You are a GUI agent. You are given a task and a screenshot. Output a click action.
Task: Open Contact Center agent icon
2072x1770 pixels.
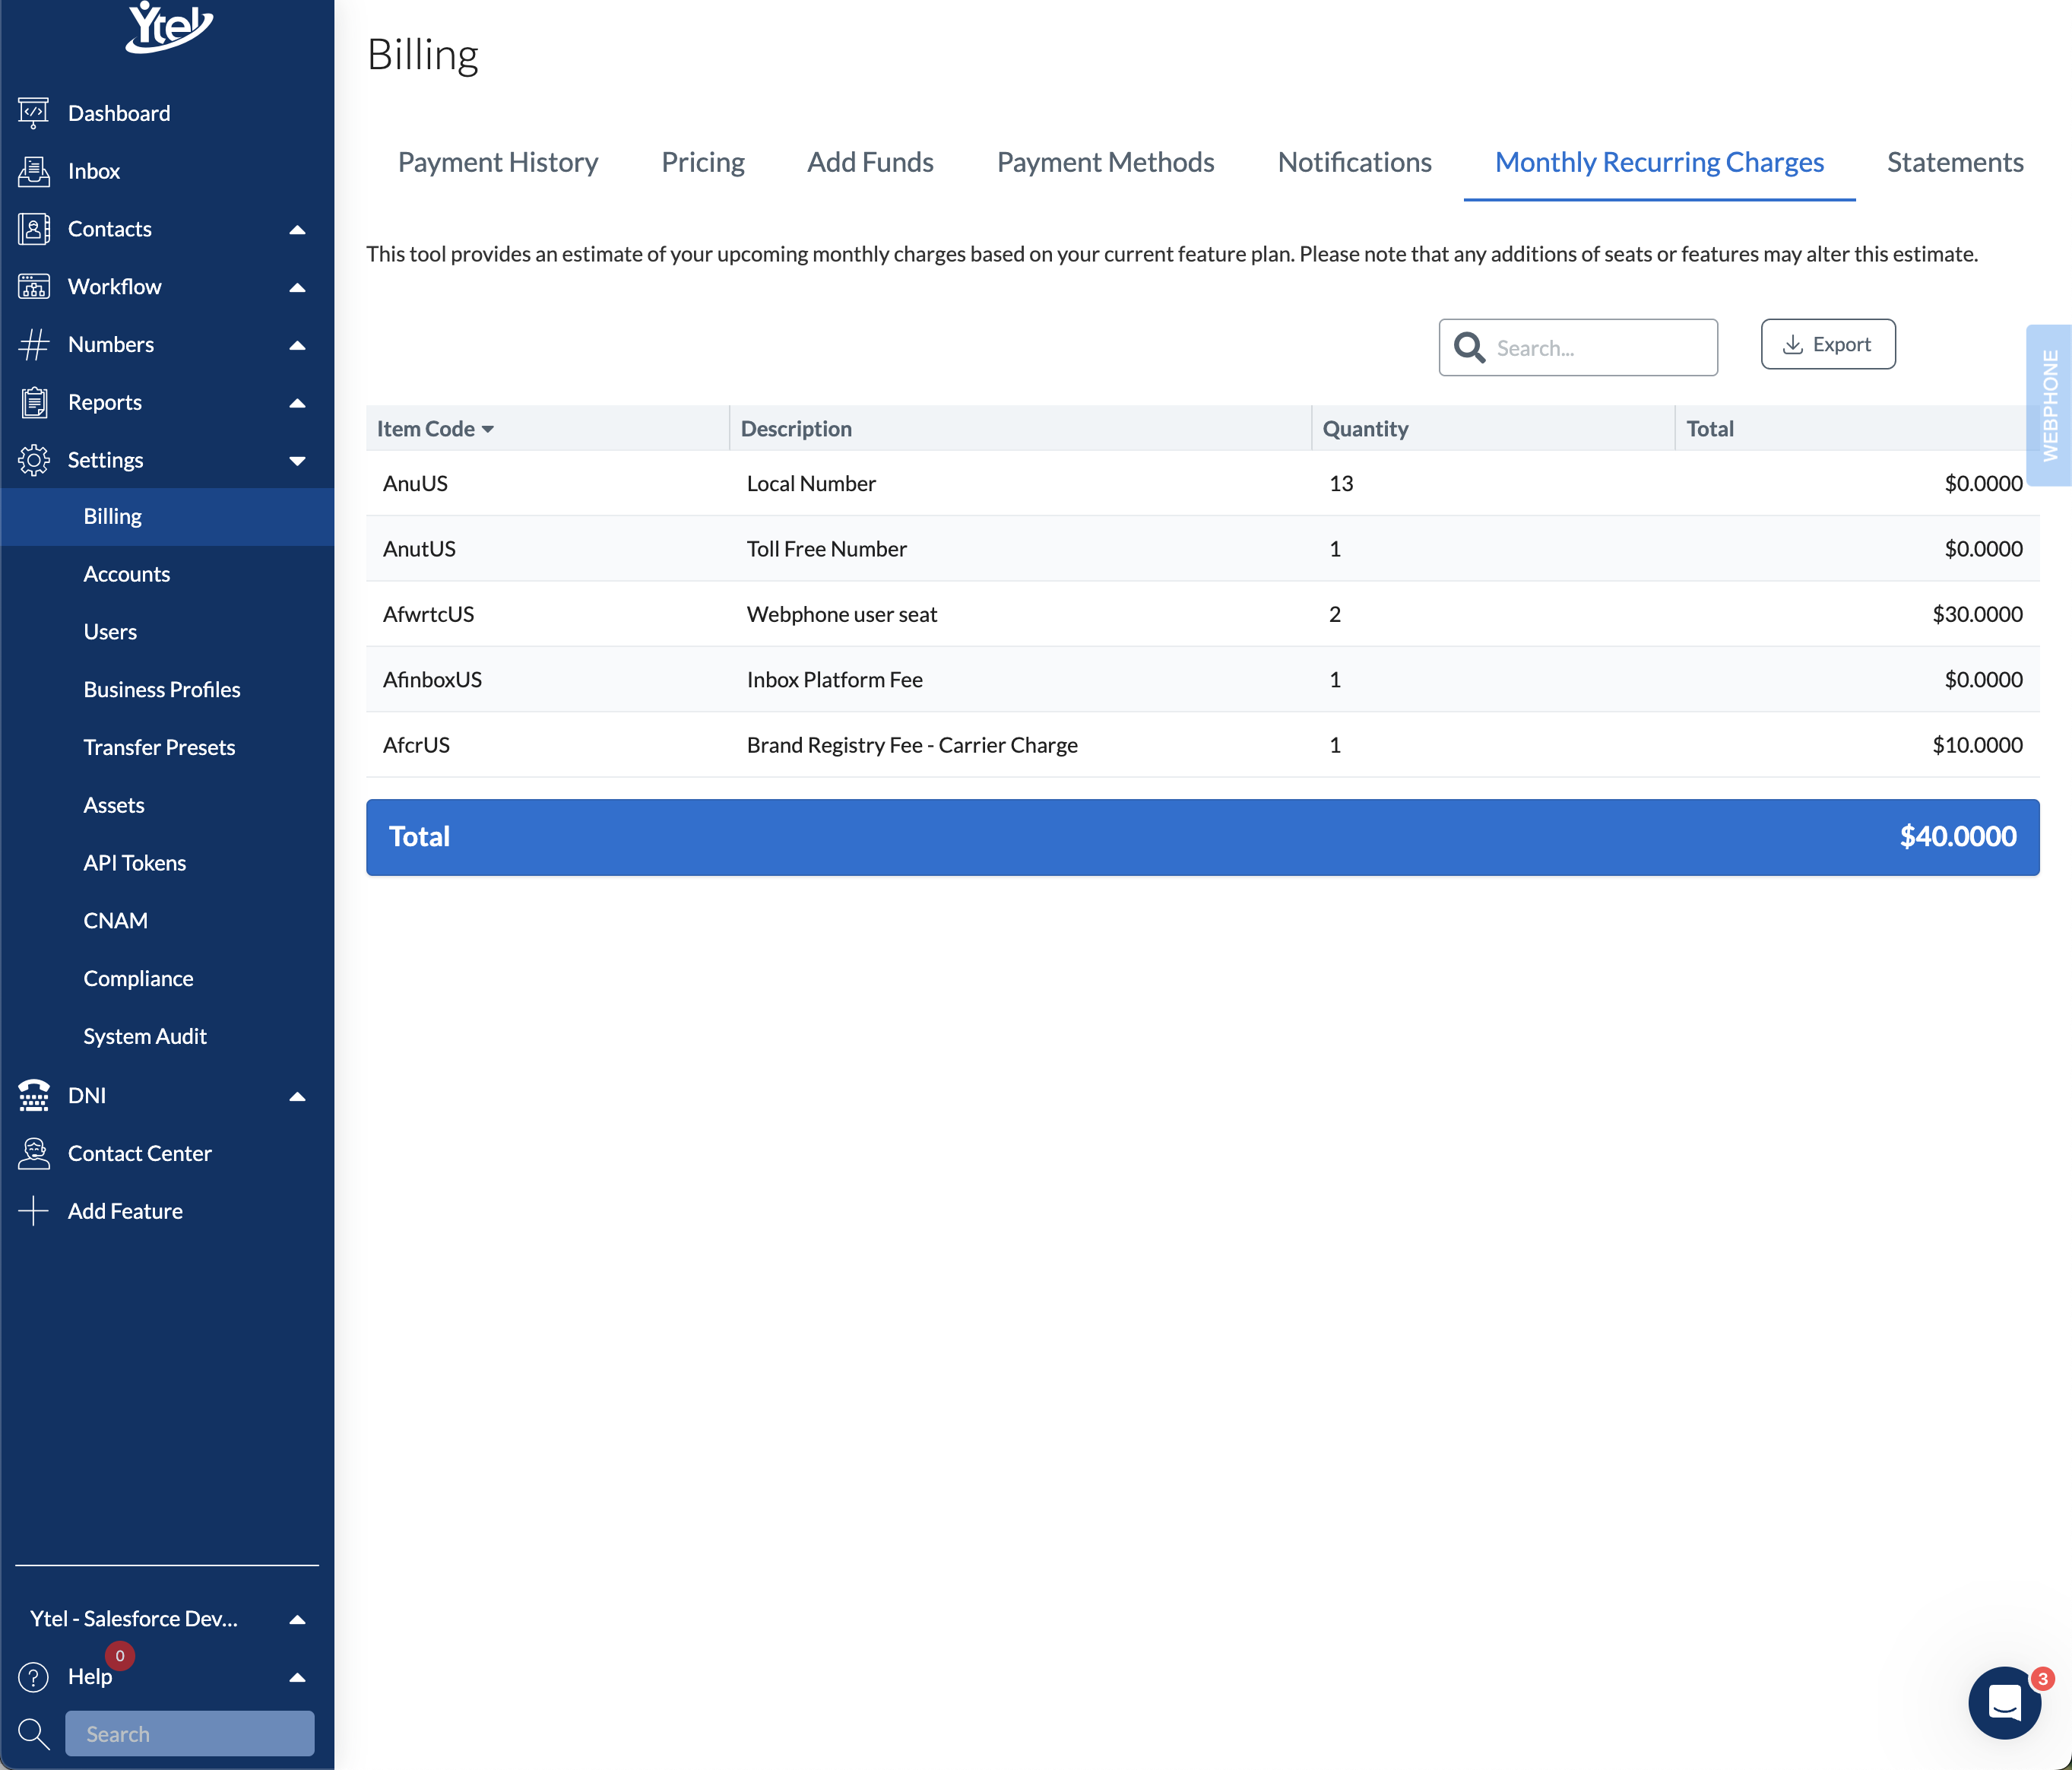(33, 1153)
